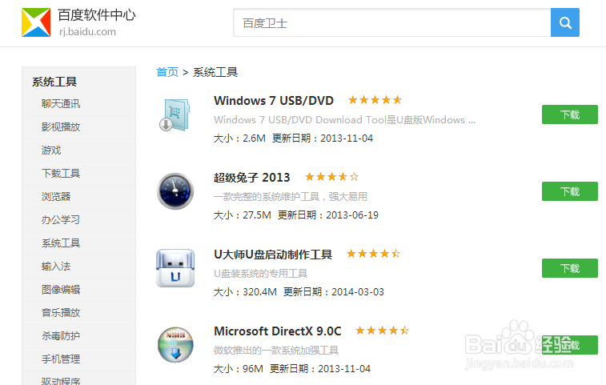Click the Baidu Software Center logo icon
This screenshot has height=385, width=606.
click(x=36, y=22)
